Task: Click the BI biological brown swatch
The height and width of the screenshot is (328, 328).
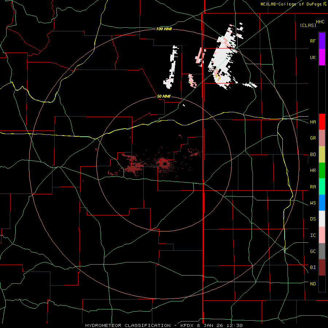Action: click(x=322, y=268)
